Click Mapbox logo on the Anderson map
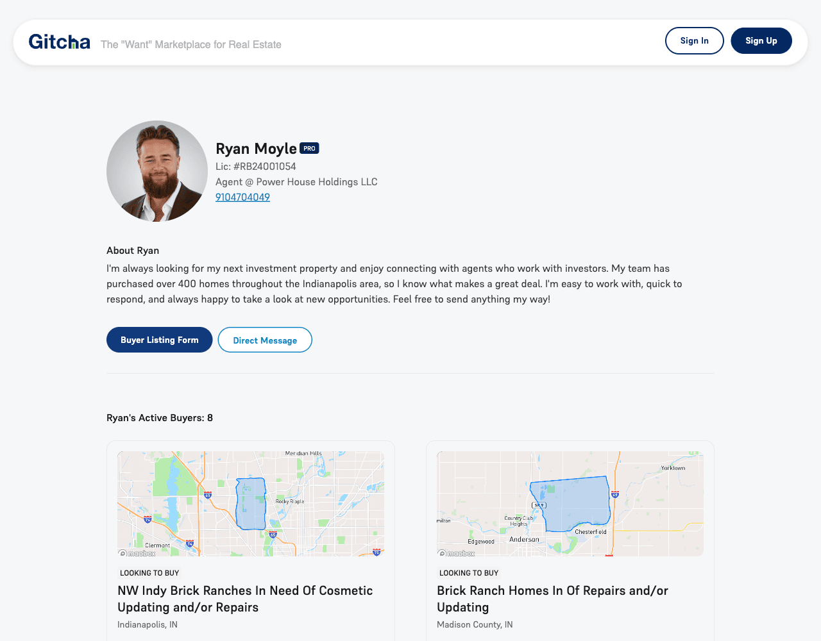This screenshot has width=821, height=641. point(457,553)
